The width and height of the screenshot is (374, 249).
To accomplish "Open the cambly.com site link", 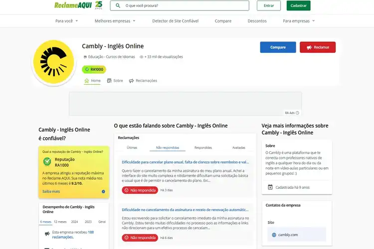I will coord(288,235).
